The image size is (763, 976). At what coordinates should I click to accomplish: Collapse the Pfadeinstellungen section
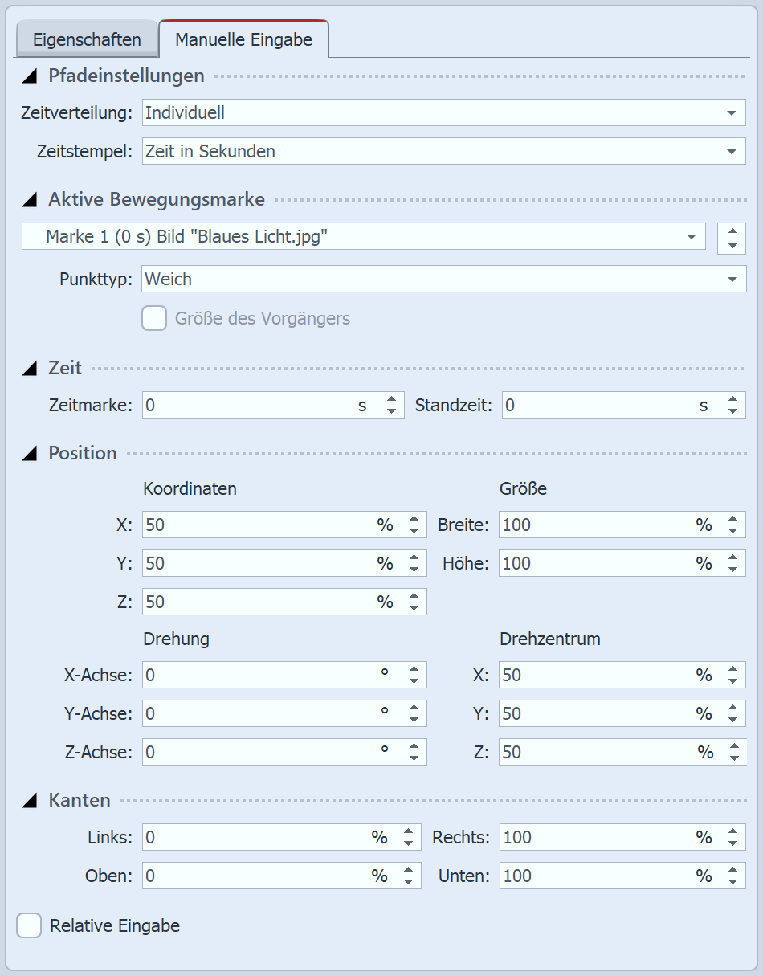pyautogui.click(x=31, y=76)
